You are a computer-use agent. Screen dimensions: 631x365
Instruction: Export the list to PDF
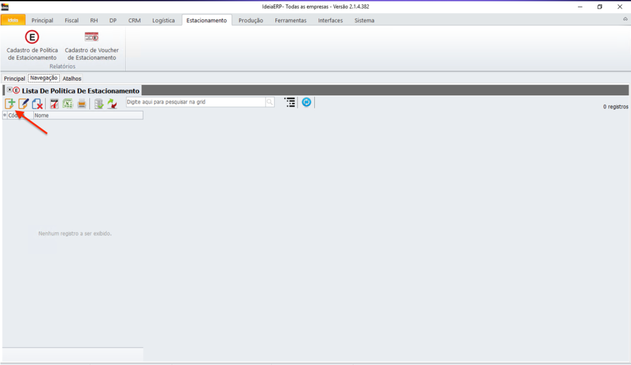[55, 103]
